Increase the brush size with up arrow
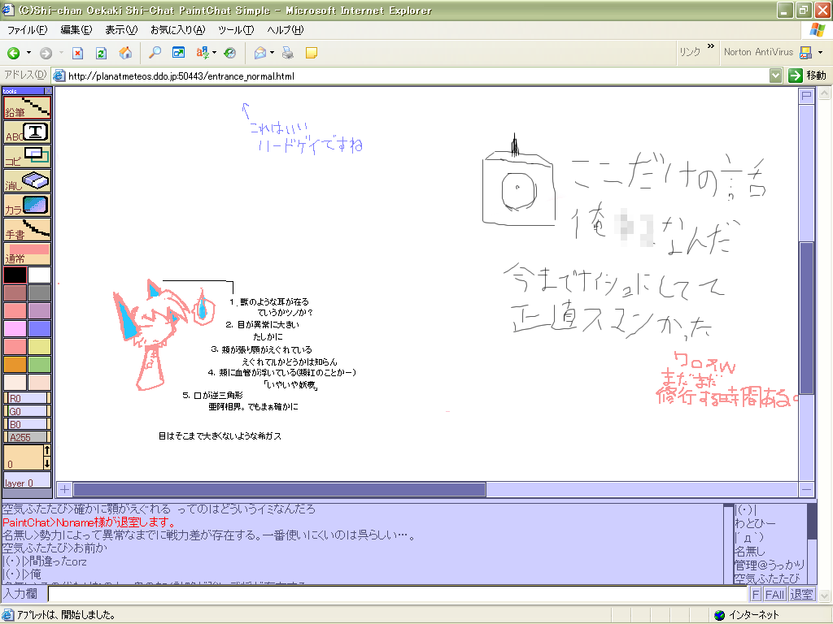The width and height of the screenshot is (833, 624). (x=46, y=451)
